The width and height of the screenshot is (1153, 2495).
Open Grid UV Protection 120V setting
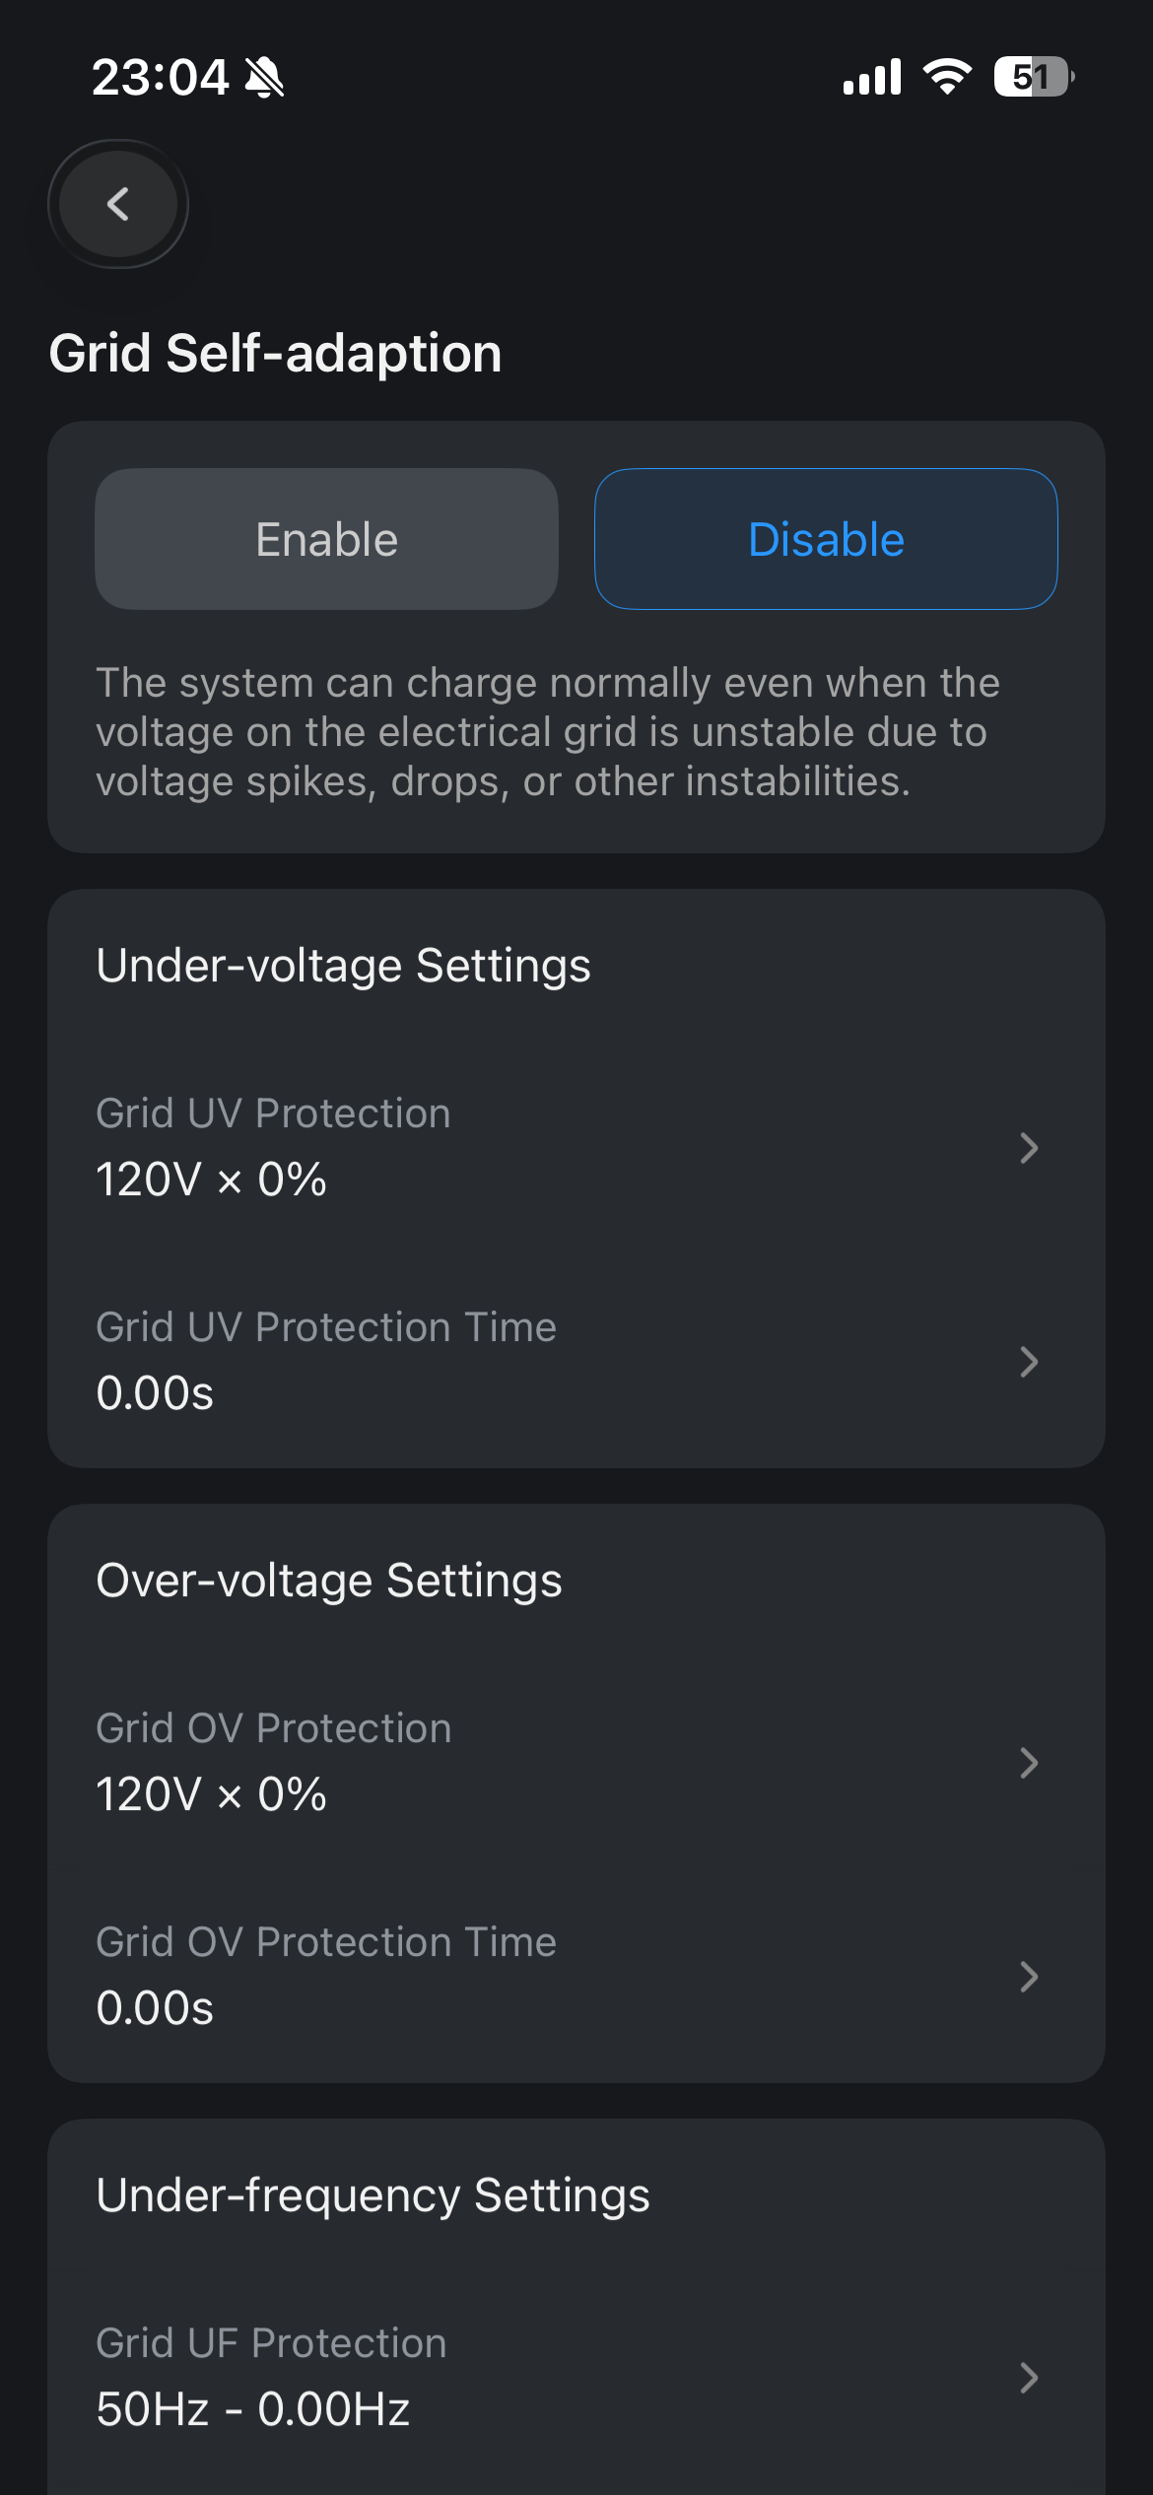coord(211,1180)
